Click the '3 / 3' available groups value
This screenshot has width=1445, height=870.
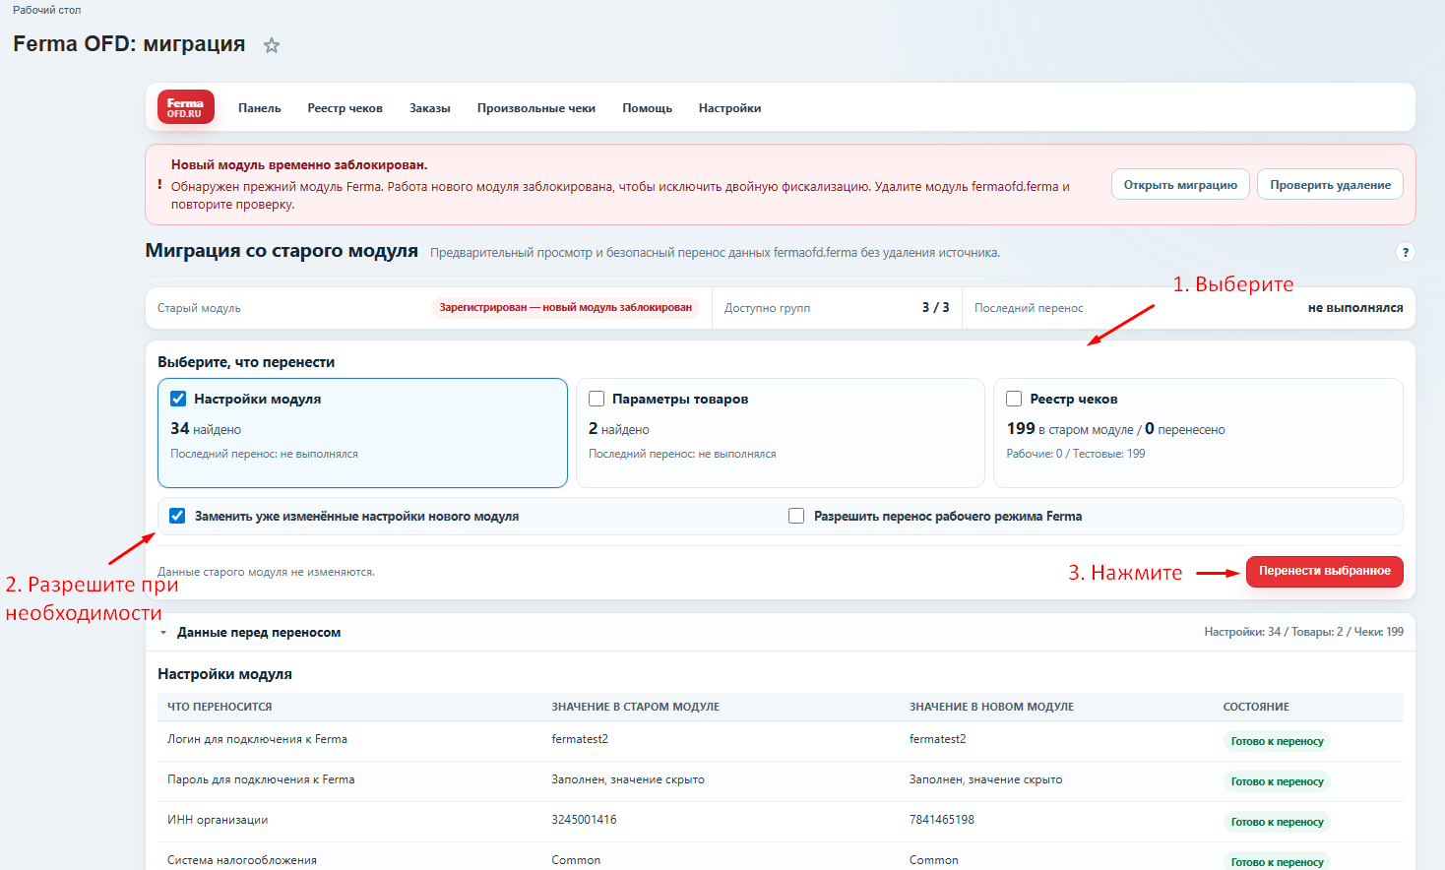tap(936, 308)
